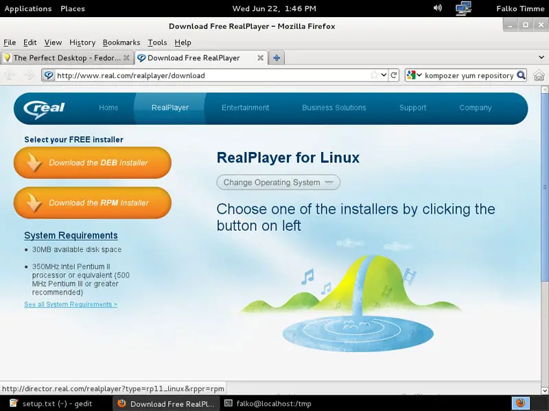The height and width of the screenshot is (411, 549).
Task: Open the File menu
Action: click(10, 42)
